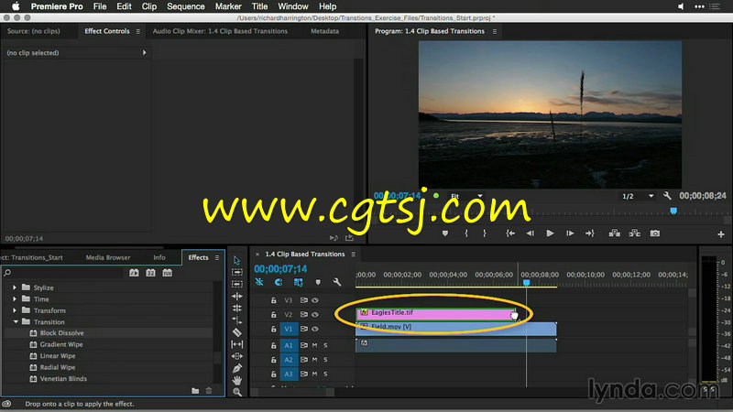Go to In point in Program monitor
Image resolution: width=733 pixels, height=412 pixels.
510,233
